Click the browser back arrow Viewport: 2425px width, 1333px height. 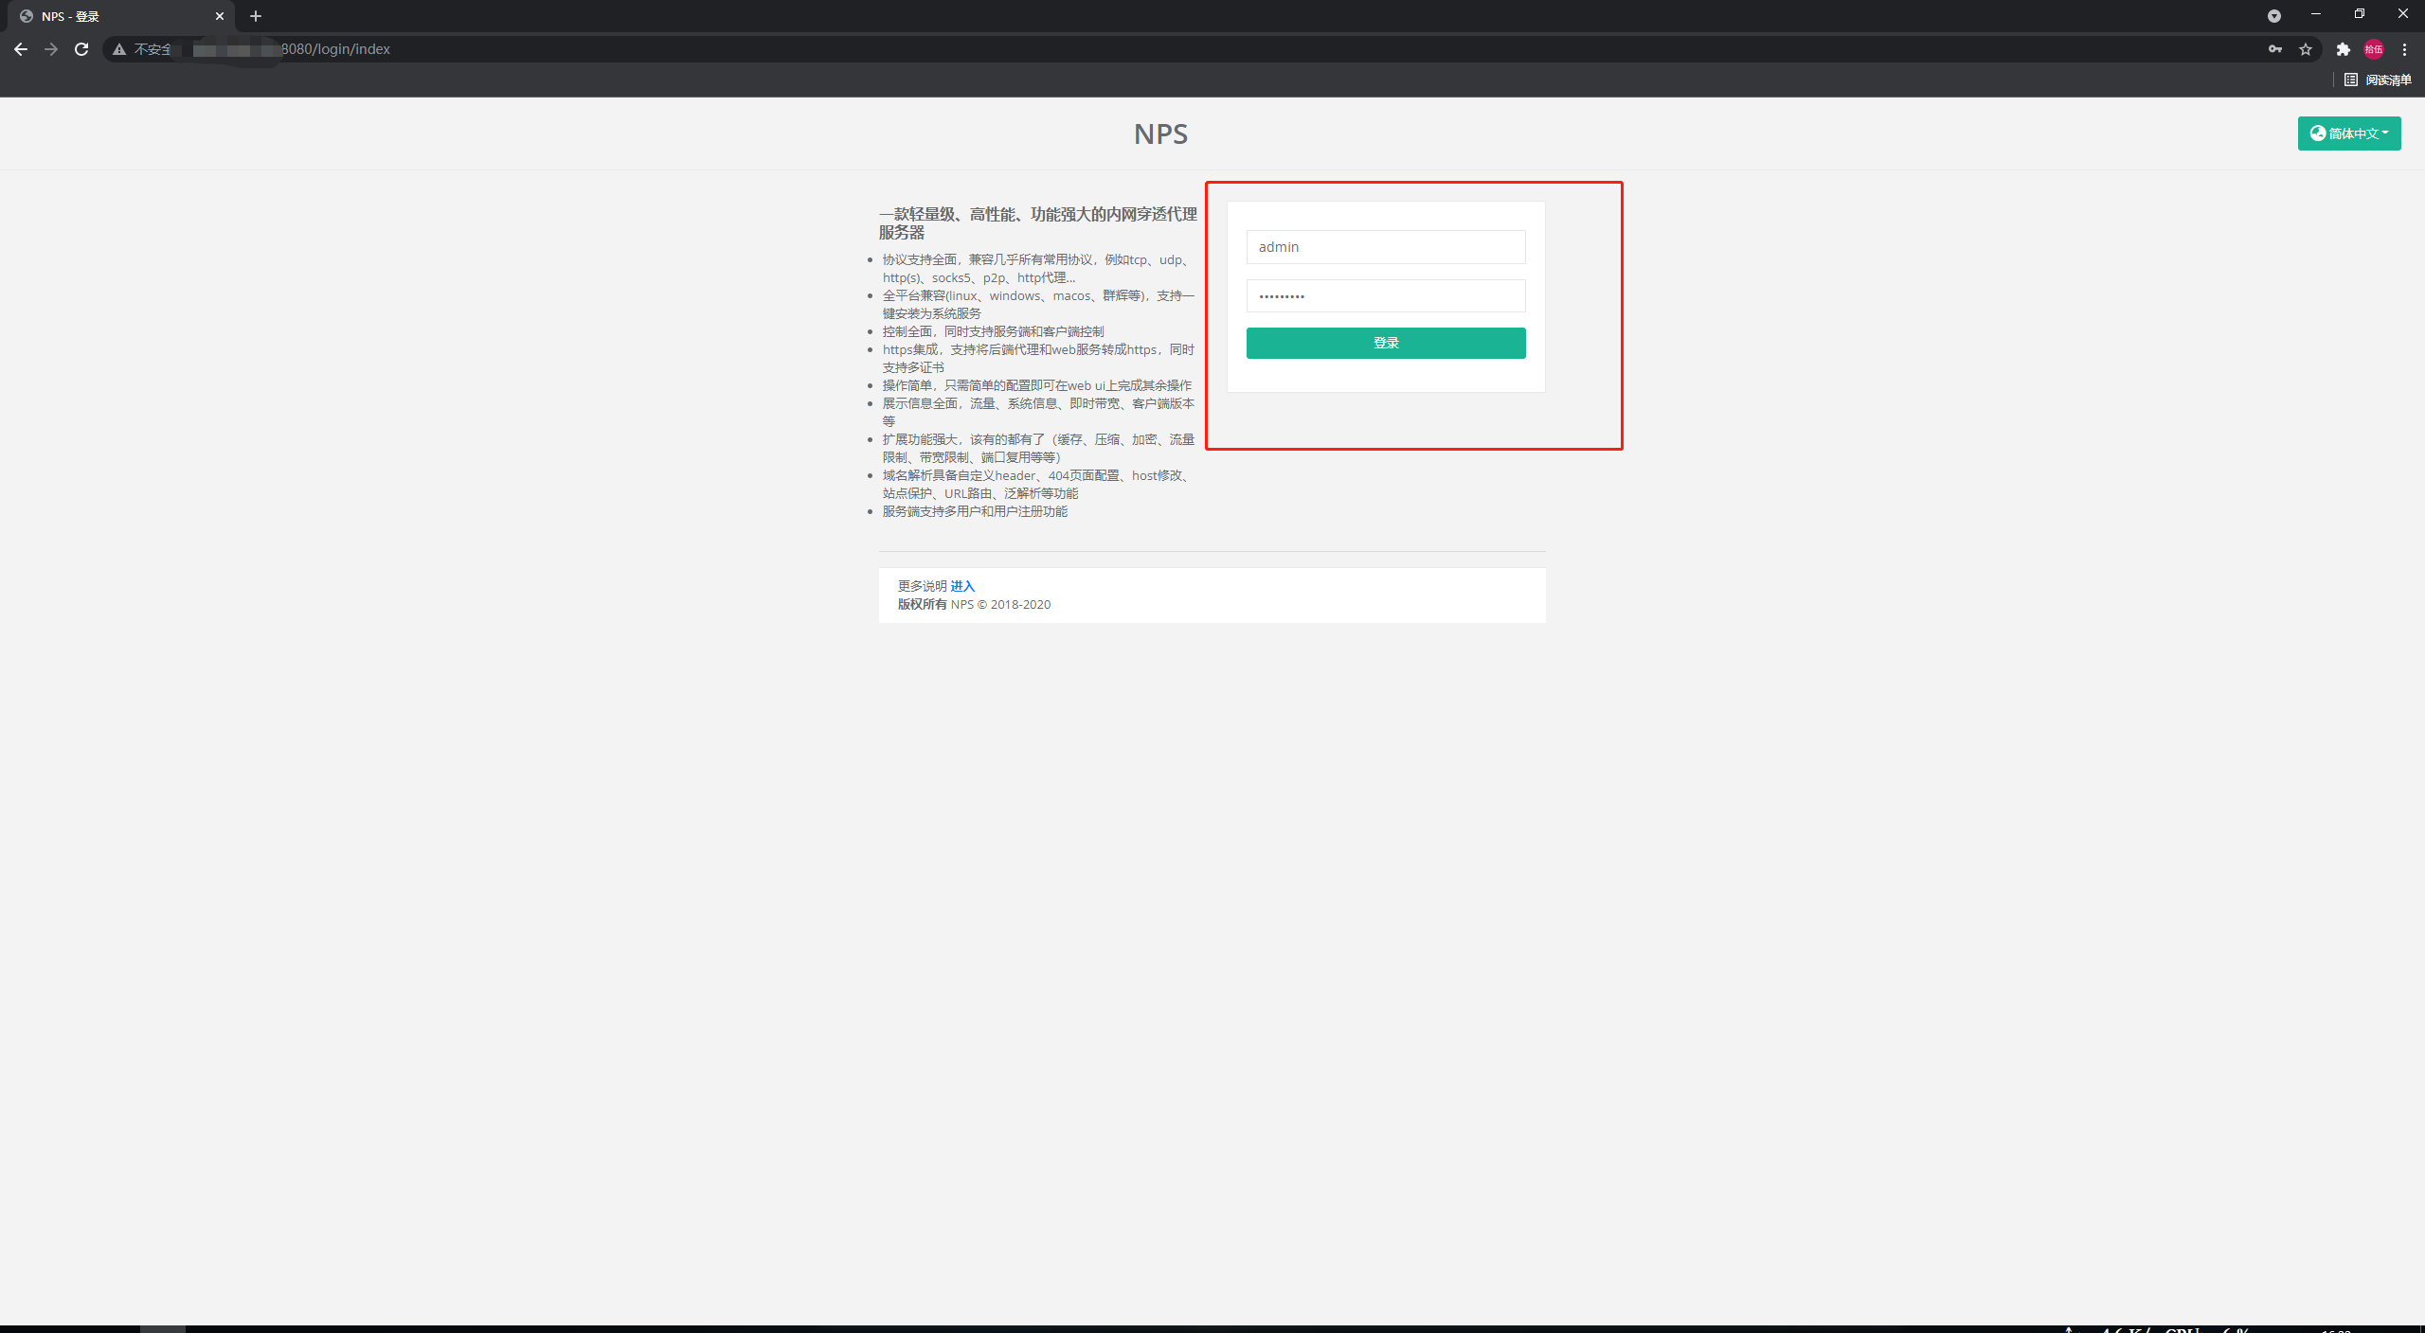pyautogui.click(x=21, y=49)
